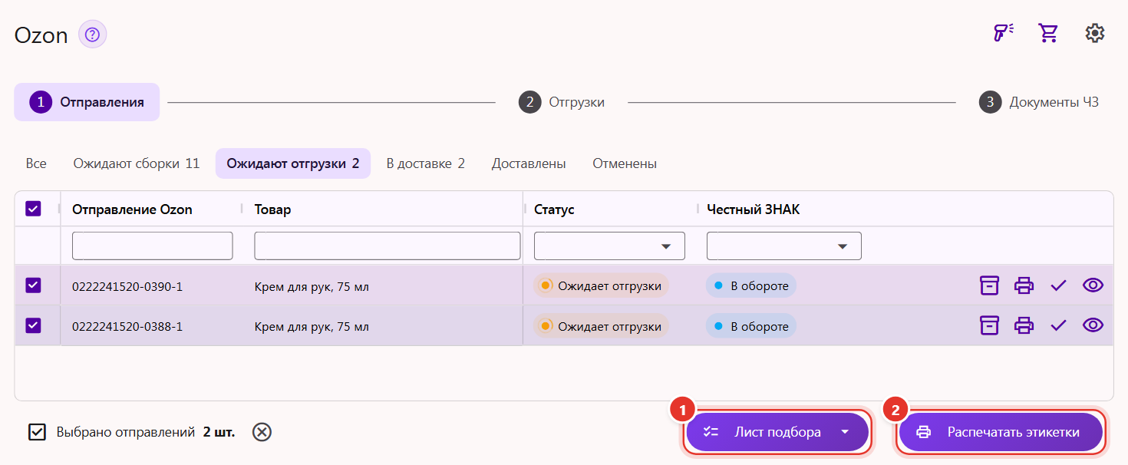Select shipment number 0222241520-0390-1
The height and width of the screenshot is (465, 1128).
(127, 286)
